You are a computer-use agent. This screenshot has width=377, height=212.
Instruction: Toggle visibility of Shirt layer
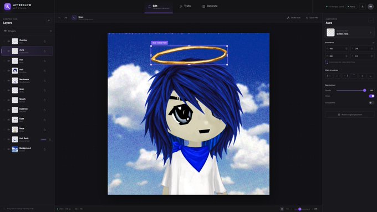pos(9,91)
